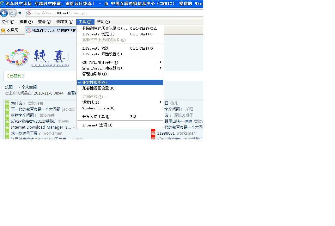Open the 收藏夹(A) menu
The height and width of the screenshot is (226, 335).
pos(65,21)
